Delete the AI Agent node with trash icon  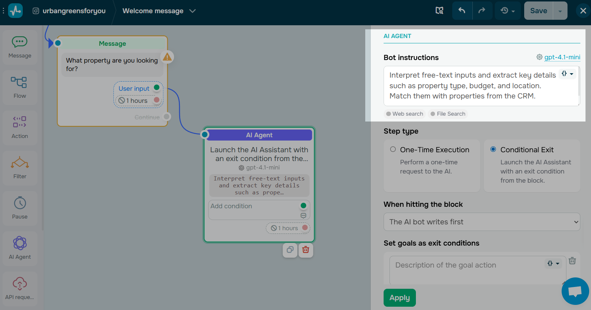pyautogui.click(x=305, y=250)
